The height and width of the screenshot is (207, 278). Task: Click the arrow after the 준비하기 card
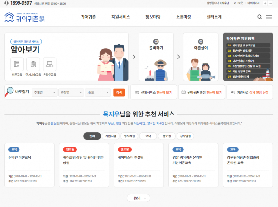[178, 57]
